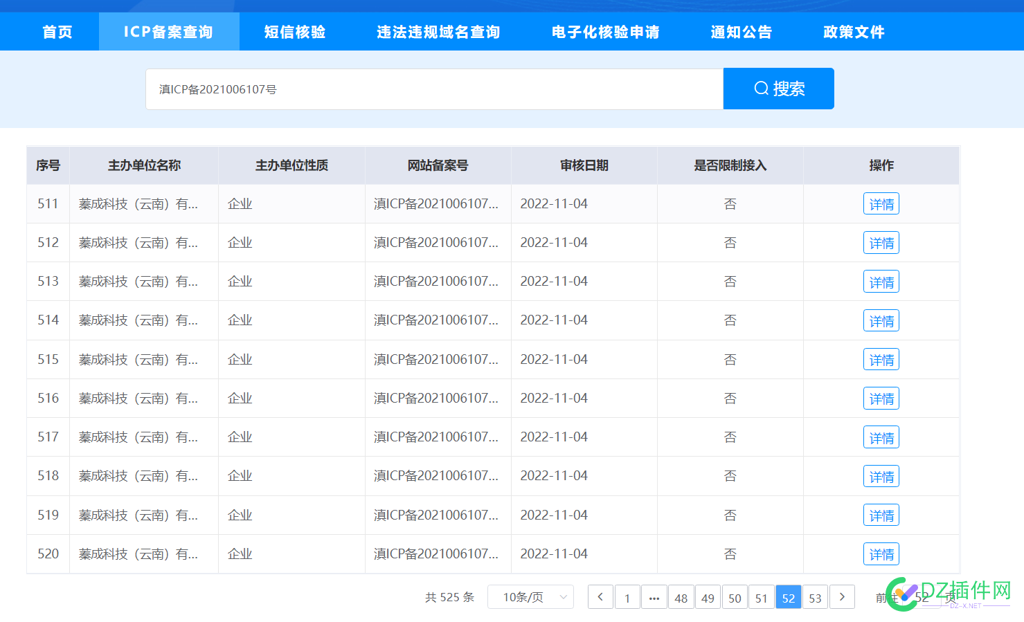
Task: Click the 主办单位性质 column header
Action: tap(291, 165)
